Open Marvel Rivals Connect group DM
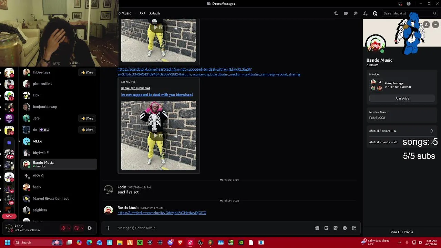 [x=59, y=199]
